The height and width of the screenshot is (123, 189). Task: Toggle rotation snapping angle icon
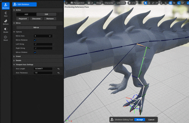pyautogui.click(x=179, y=3)
